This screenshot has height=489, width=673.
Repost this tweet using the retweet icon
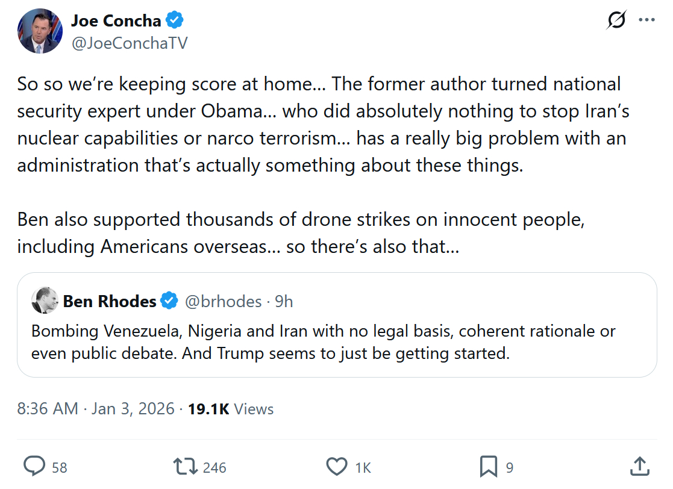tap(184, 467)
